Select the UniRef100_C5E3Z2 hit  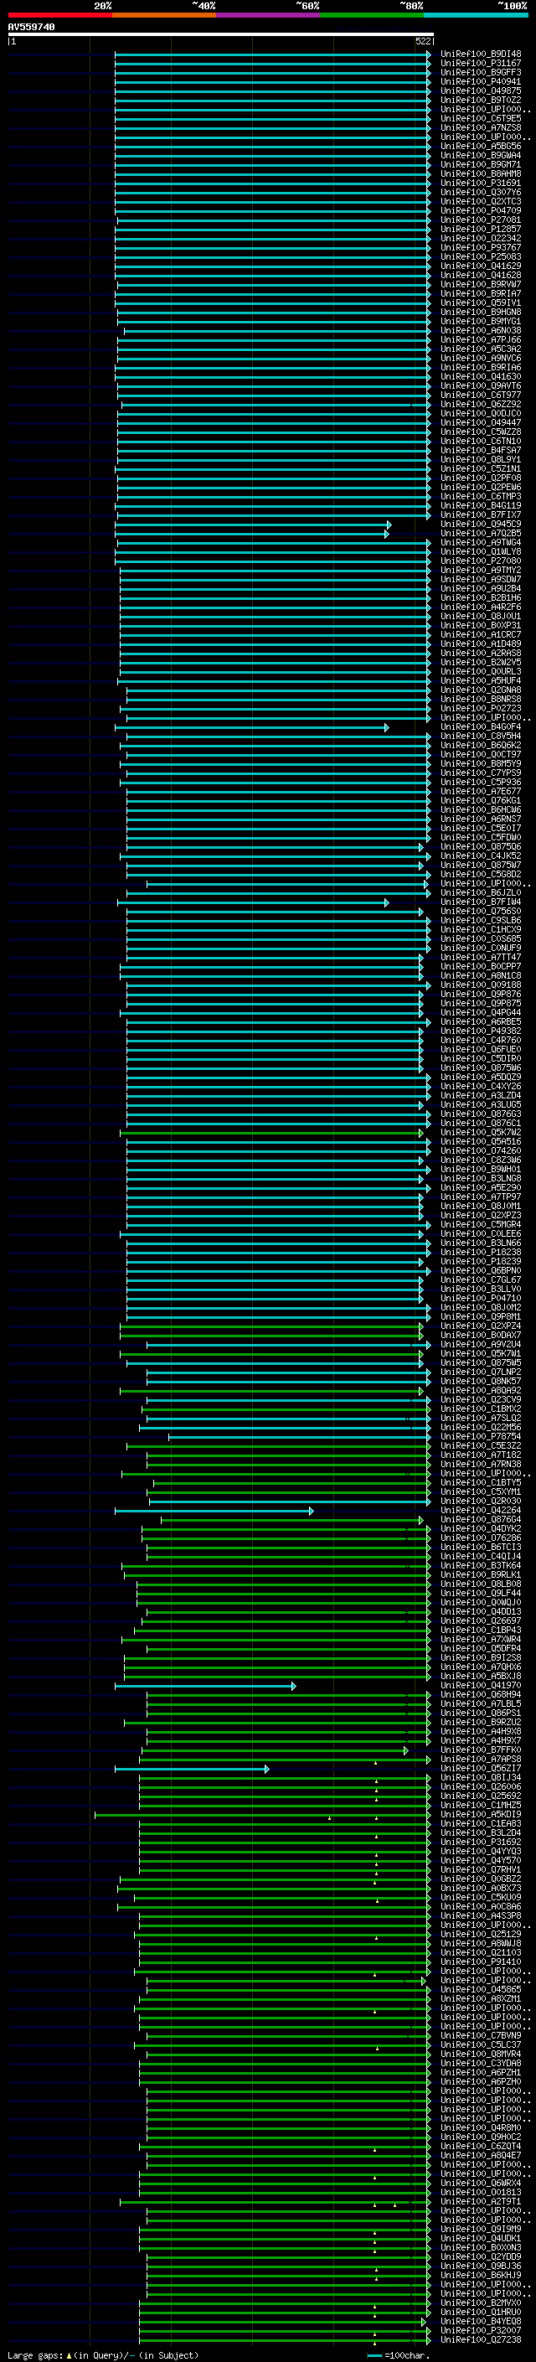[480, 1446]
